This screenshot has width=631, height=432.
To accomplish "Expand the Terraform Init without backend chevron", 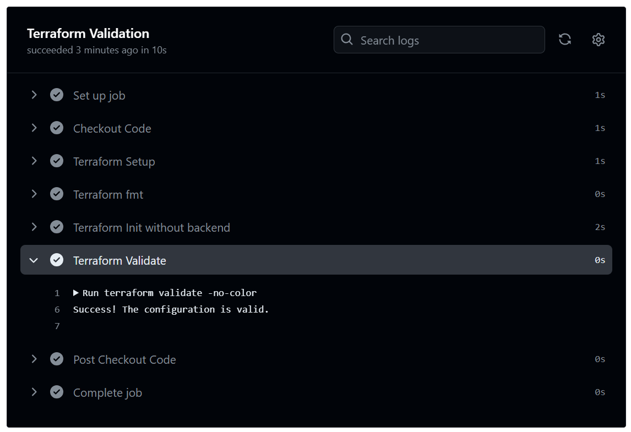I will pyautogui.click(x=34, y=227).
